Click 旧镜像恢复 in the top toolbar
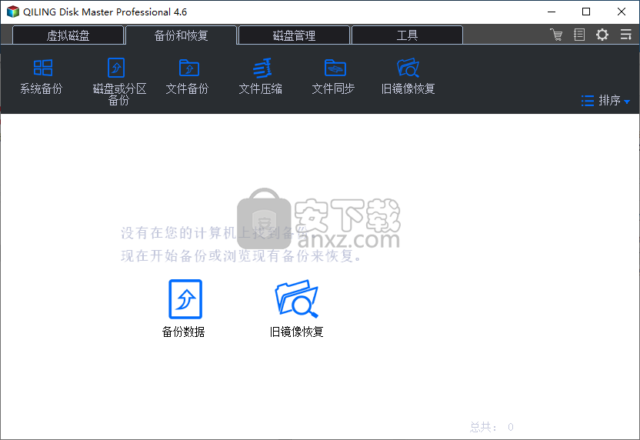640x440 pixels. [x=408, y=77]
